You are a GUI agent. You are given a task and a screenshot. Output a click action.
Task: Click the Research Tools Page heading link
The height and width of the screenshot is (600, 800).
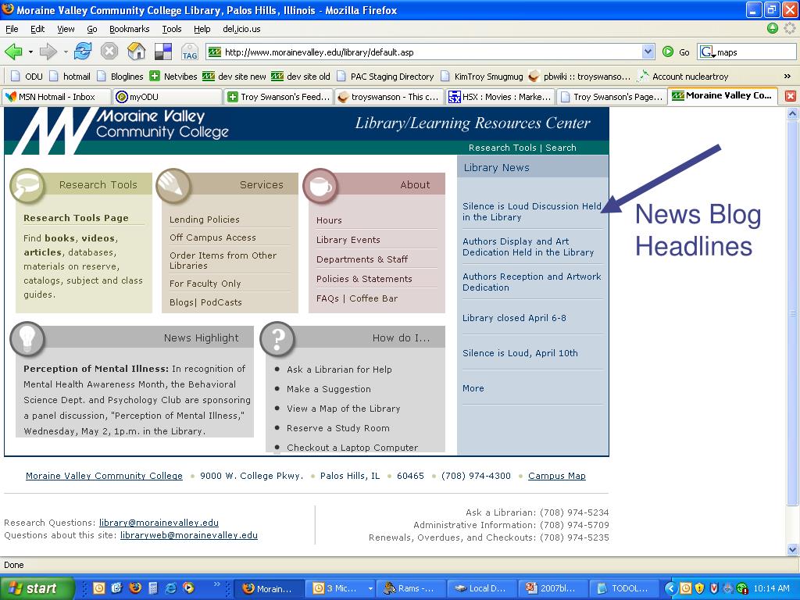76,218
